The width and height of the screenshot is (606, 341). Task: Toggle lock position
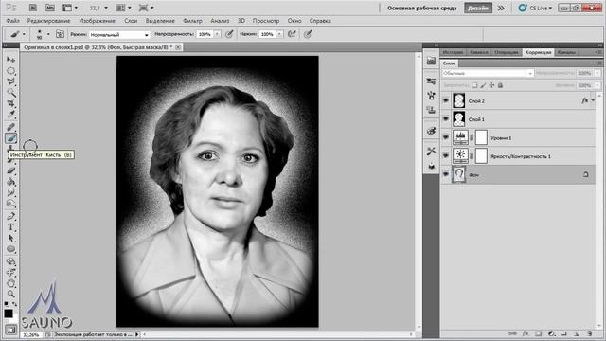point(491,85)
